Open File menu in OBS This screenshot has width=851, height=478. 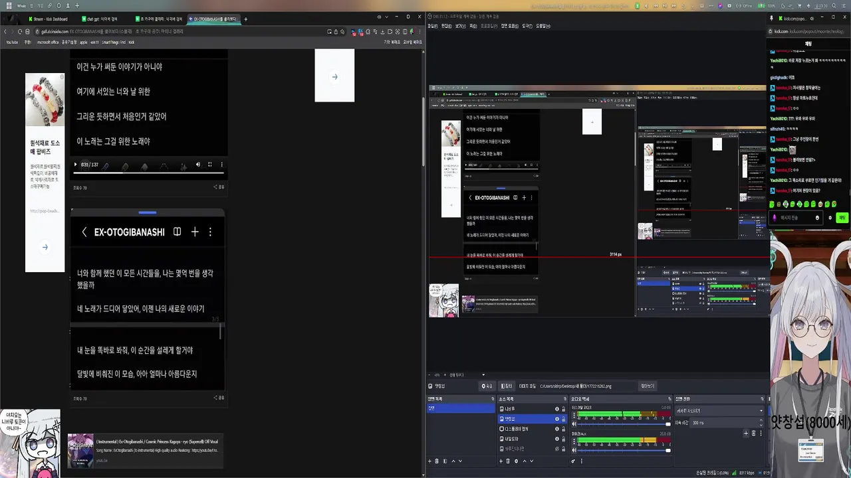(433, 26)
